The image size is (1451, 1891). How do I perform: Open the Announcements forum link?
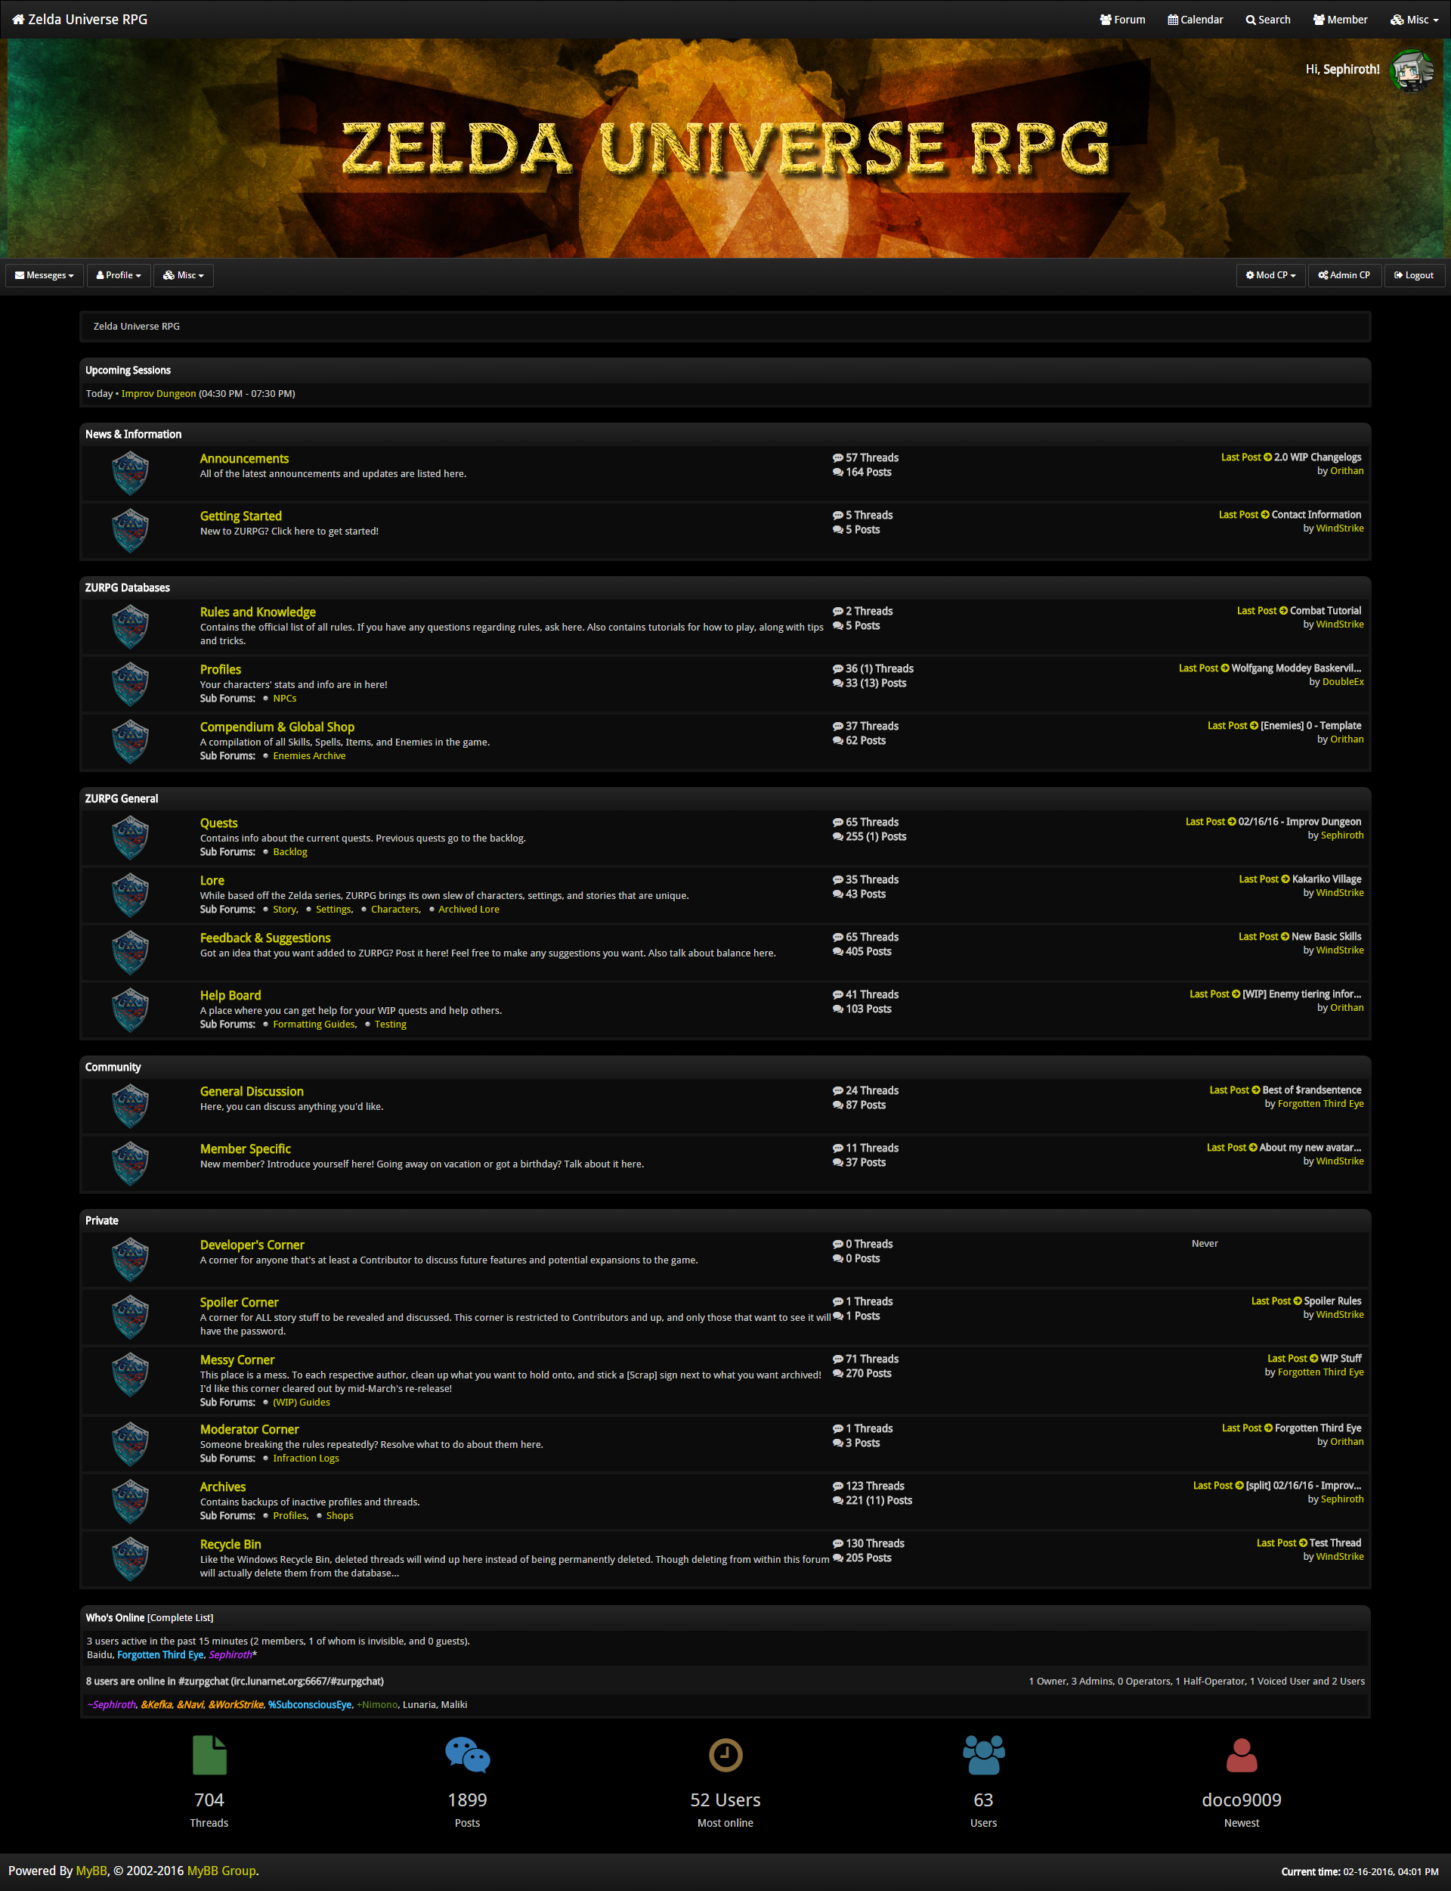[244, 459]
